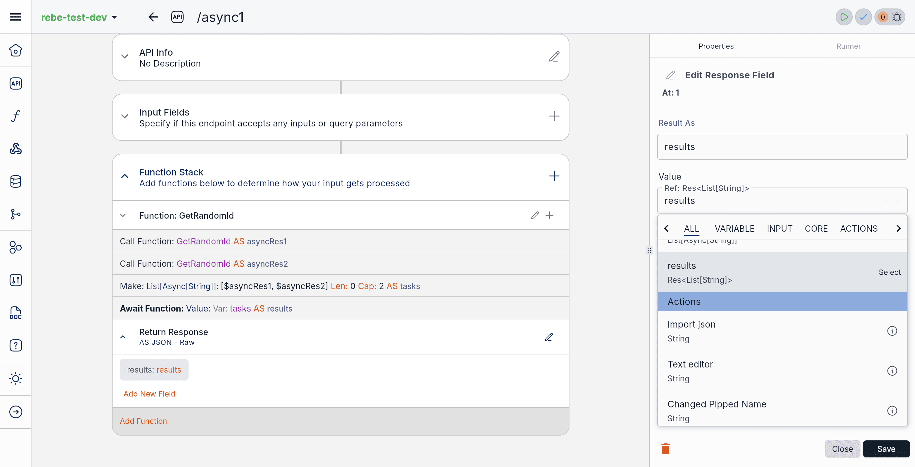Go to Home in sidebar
The width and height of the screenshot is (915, 467).
(x=15, y=50)
